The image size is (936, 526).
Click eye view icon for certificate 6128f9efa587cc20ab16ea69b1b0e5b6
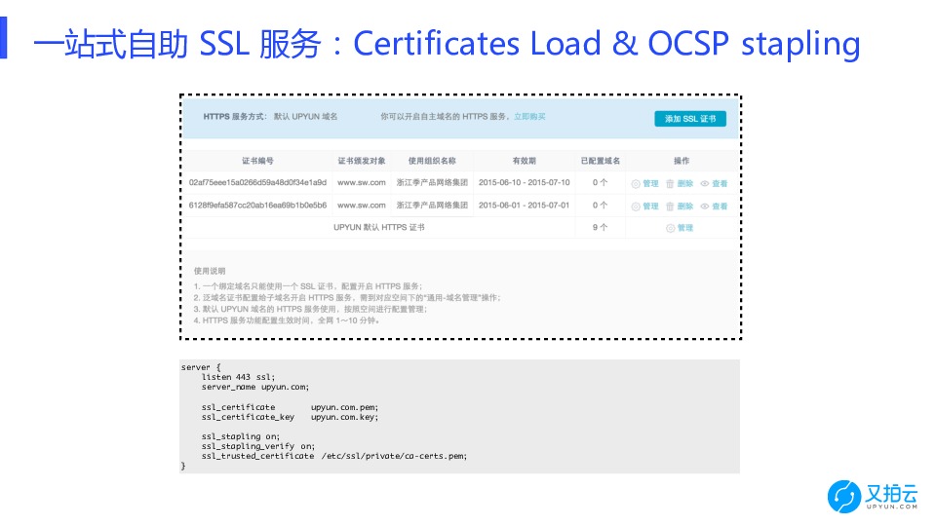pos(704,207)
